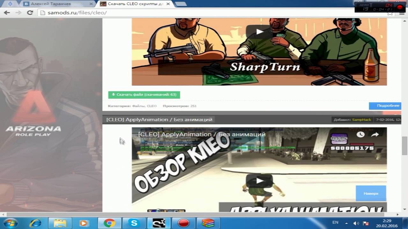Open the WinRAR taskbar icon
The width and height of the screenshot is (408, 229).
pyautogui.click(x=208, y=223)
